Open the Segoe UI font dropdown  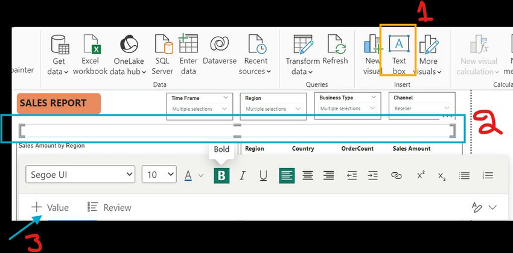[80, 174]
